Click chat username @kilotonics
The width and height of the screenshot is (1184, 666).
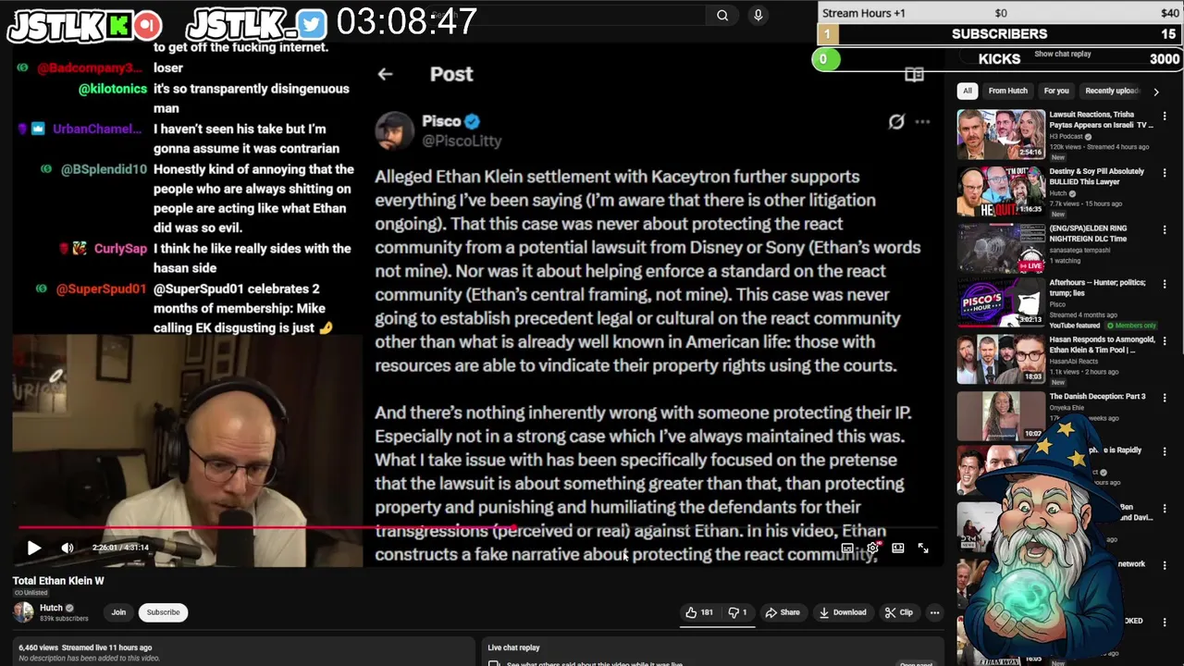click(x=113, y=89)
